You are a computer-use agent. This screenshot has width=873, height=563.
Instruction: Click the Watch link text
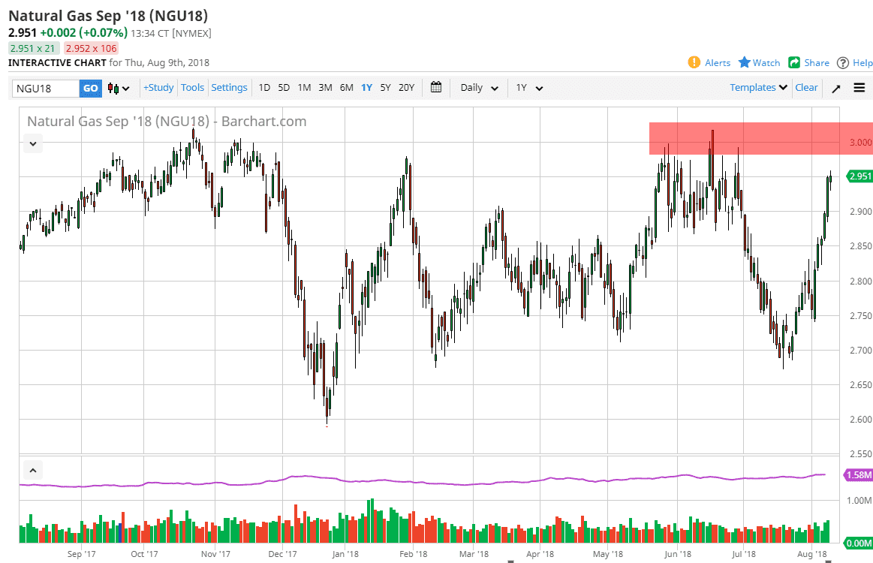(x=766, y=63)
